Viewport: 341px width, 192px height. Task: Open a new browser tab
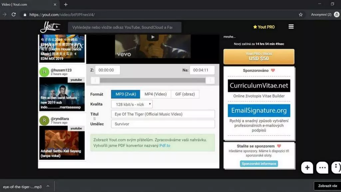coord(66,4)
